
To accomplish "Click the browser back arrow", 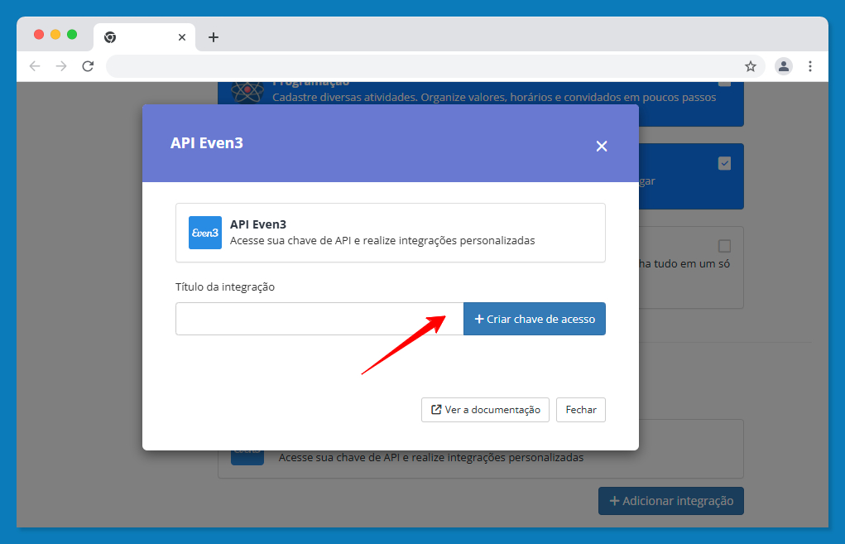I will (35, 66).
